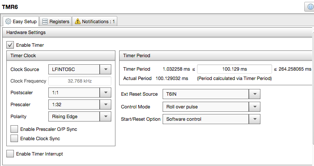
Task: Toggle the Enable Clock Sync checkbox
Action: [14, 138]
